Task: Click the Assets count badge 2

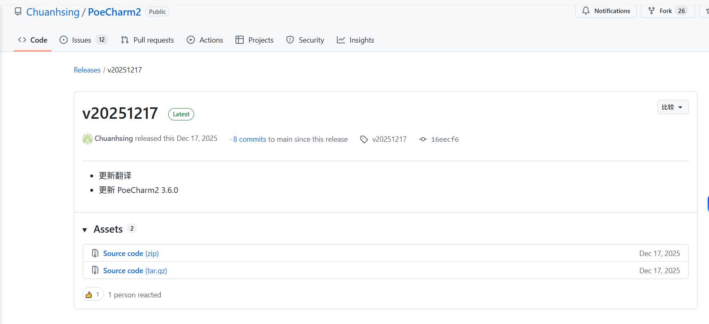Action: click(132, 229)
